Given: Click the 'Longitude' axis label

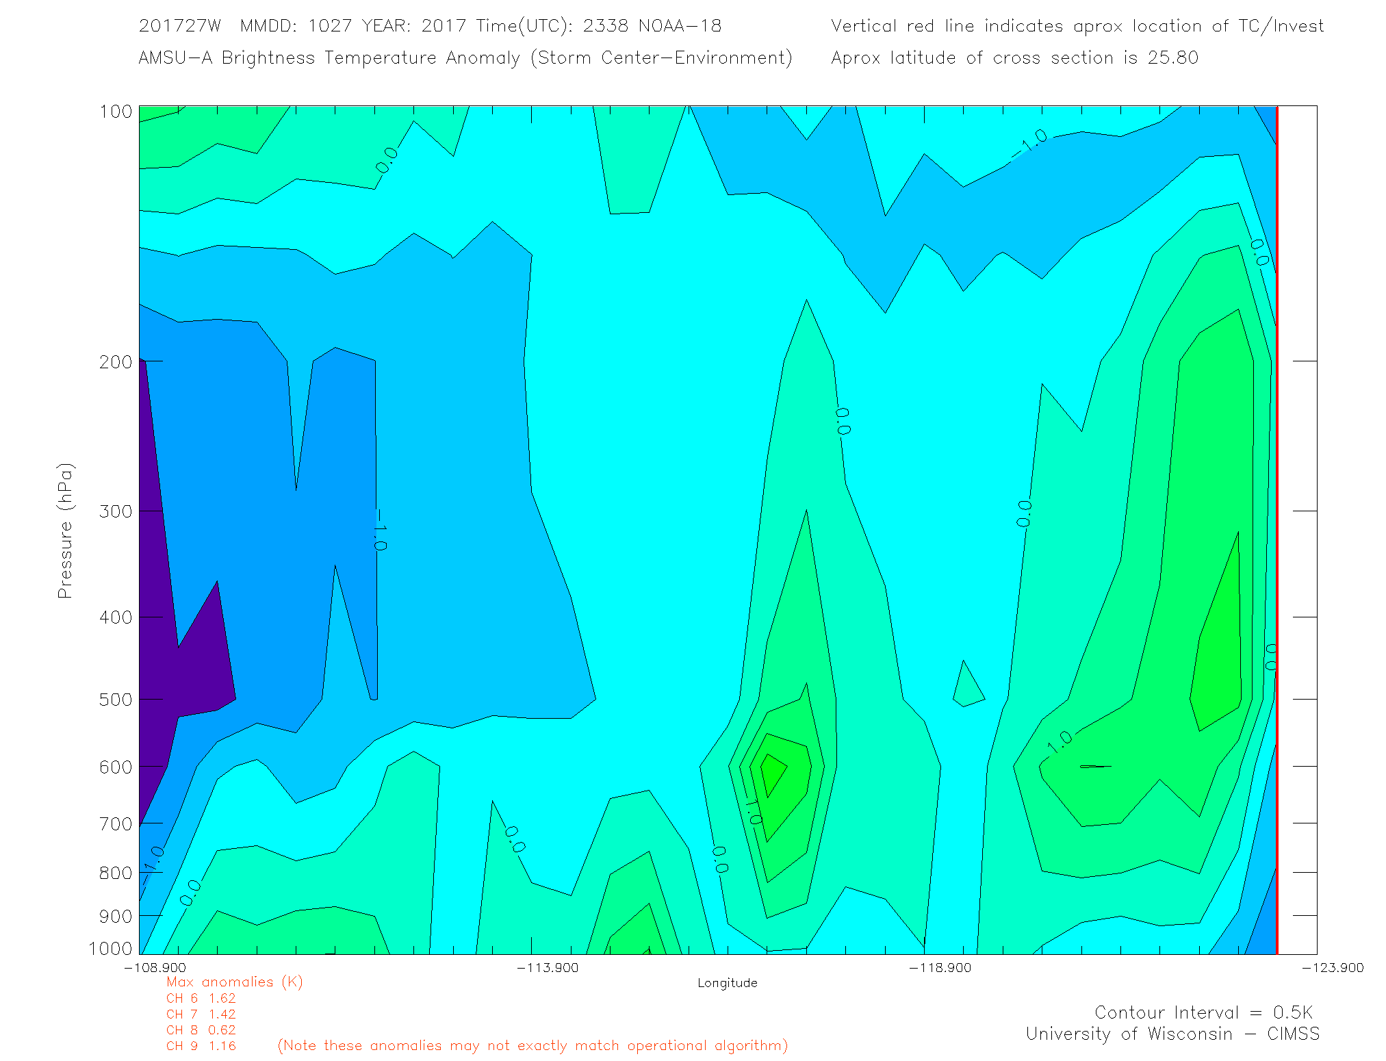Looking at the screenshot, I should point(727,983).
